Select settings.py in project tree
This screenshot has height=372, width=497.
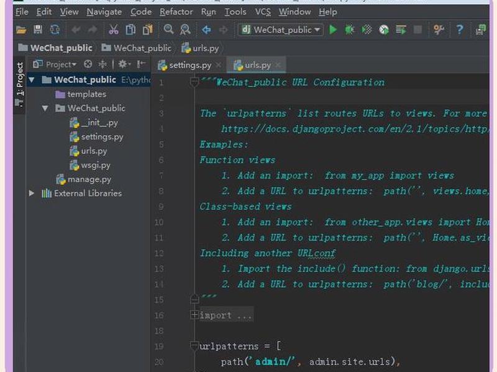pyautogui.click(x=96, y=136)
